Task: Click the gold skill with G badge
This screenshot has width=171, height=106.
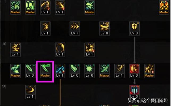Action: tap(90, 50)
